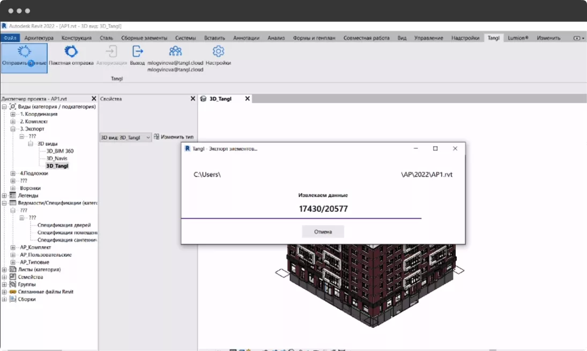Click the Batch Send (Пакетная отправка) icon
Image resolution: width=587 pixels, height=351 pixels.
point(71,51)
